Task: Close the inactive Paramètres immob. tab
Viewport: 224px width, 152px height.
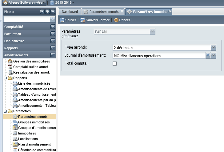Action: (x=122, y=11)
